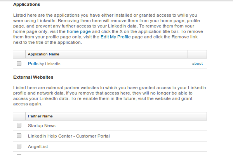Click the External Websites heading
Image resolution: width=233 pixels, height=155 pixels.
click(33, 77)
